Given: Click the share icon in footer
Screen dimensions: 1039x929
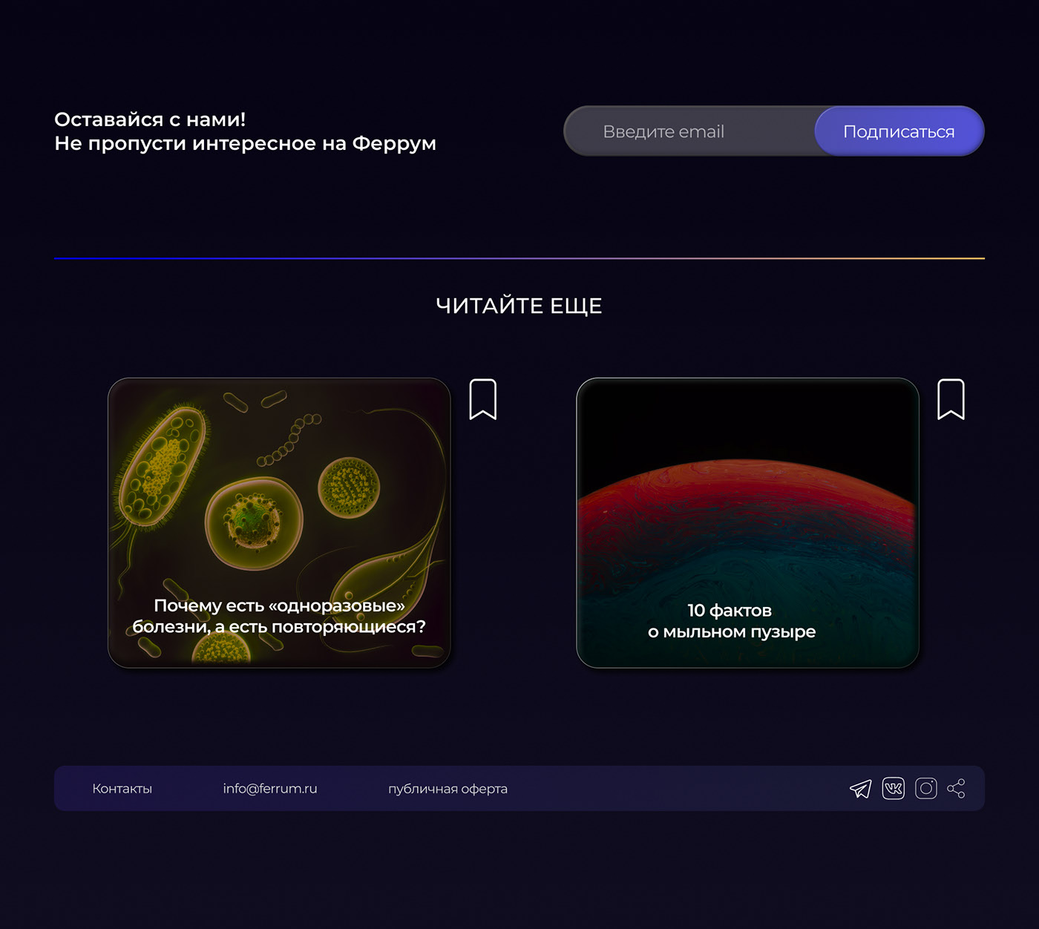Looking at the screenshot, I should 957,788.
